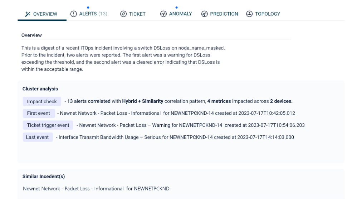Screen dimensions: 357x199
Task: Click the blue dot above Anomaly
Action: tap(176, 8)
